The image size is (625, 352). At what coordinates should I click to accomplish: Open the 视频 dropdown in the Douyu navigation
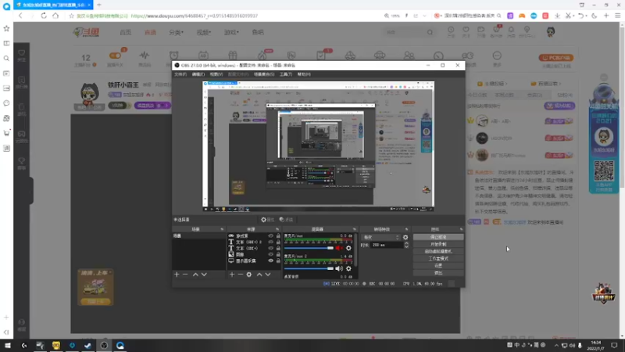click(x=204, y=32)
